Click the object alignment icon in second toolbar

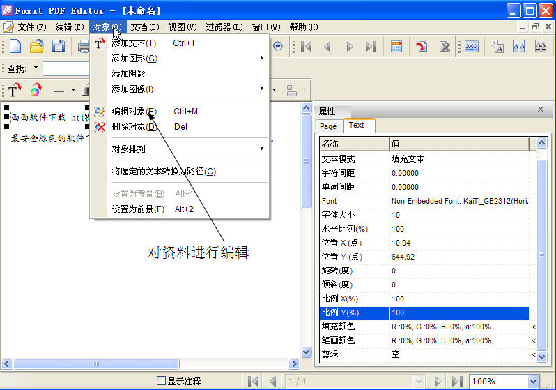click(x=291, y=90)
